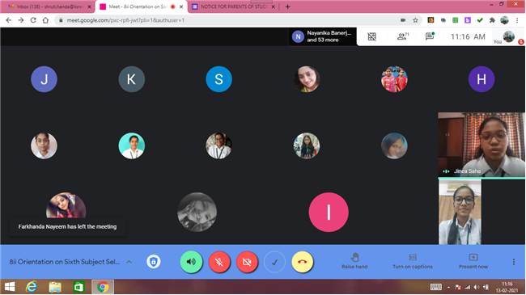Open the participants list icon
526x295 pixels.
(402, 36)
